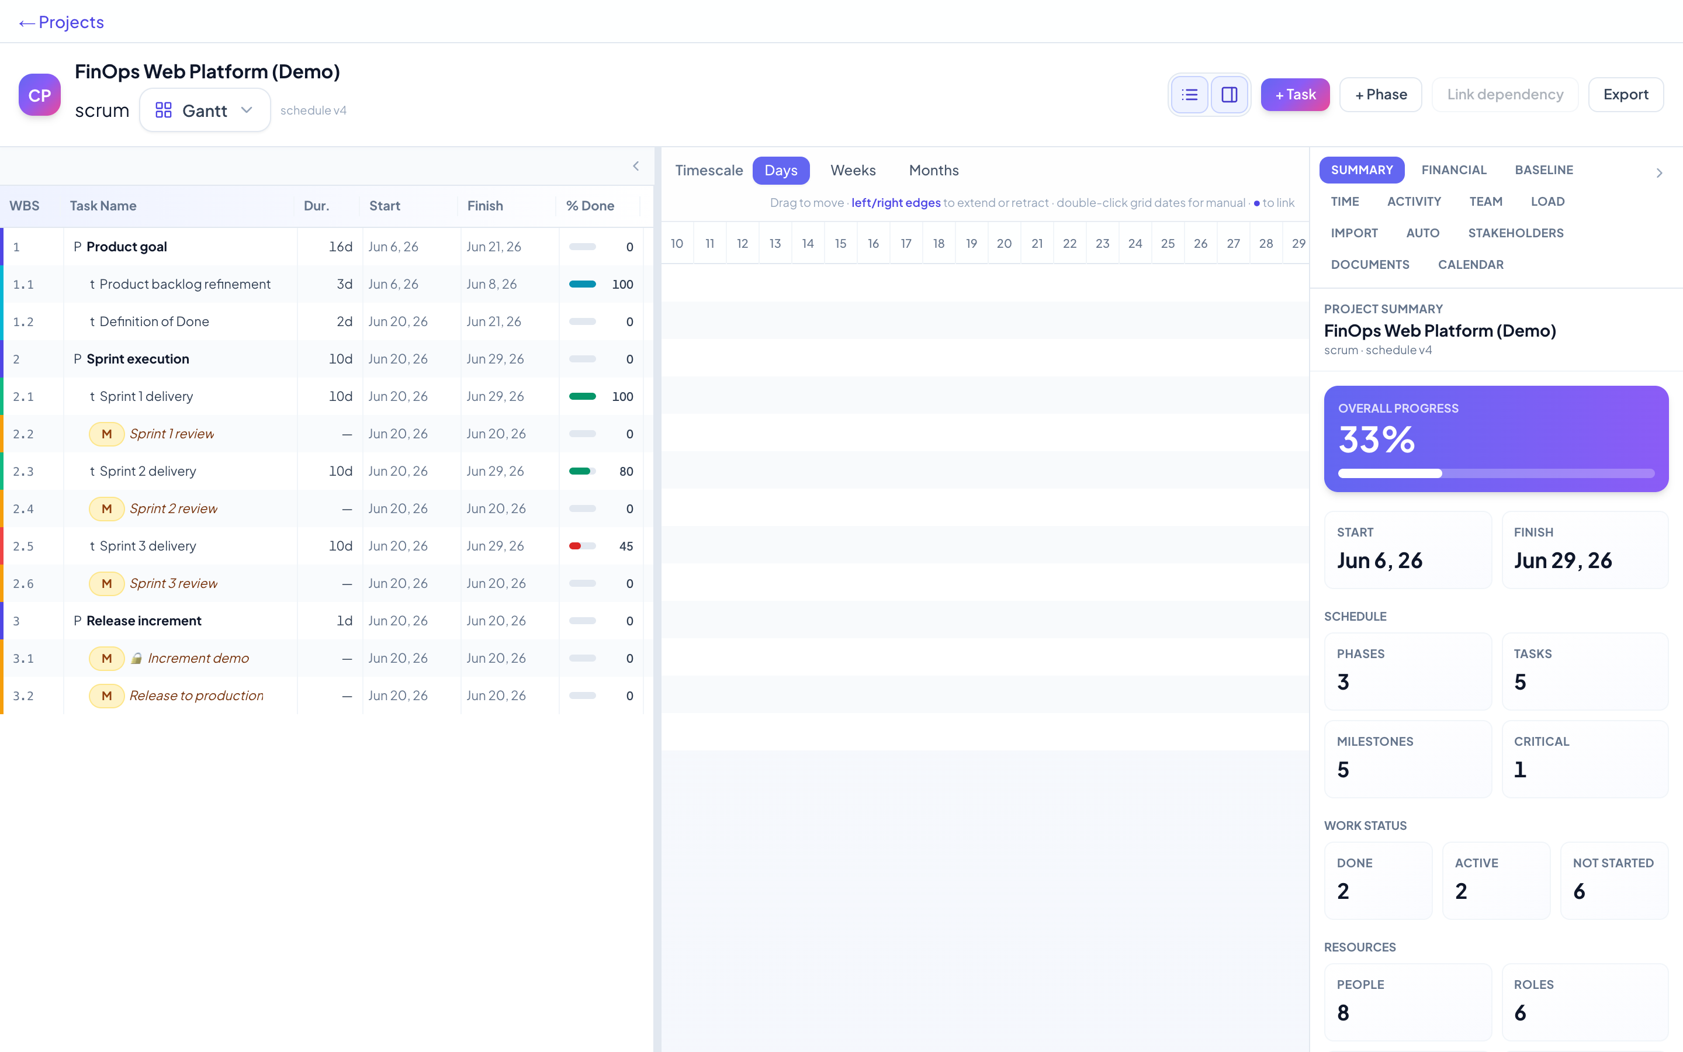Image resolution: width=1683 pixels, height=1052 pixels.
Task: Click the phase icon for Sprint execution
Action: click(78, 359)
